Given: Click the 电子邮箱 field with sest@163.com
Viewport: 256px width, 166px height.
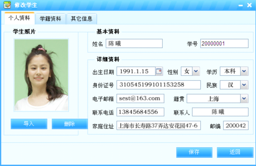Looking at the screenshot, I should pos(140,99).
